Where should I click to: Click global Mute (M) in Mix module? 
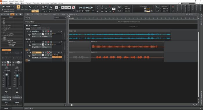pos(102,6)
